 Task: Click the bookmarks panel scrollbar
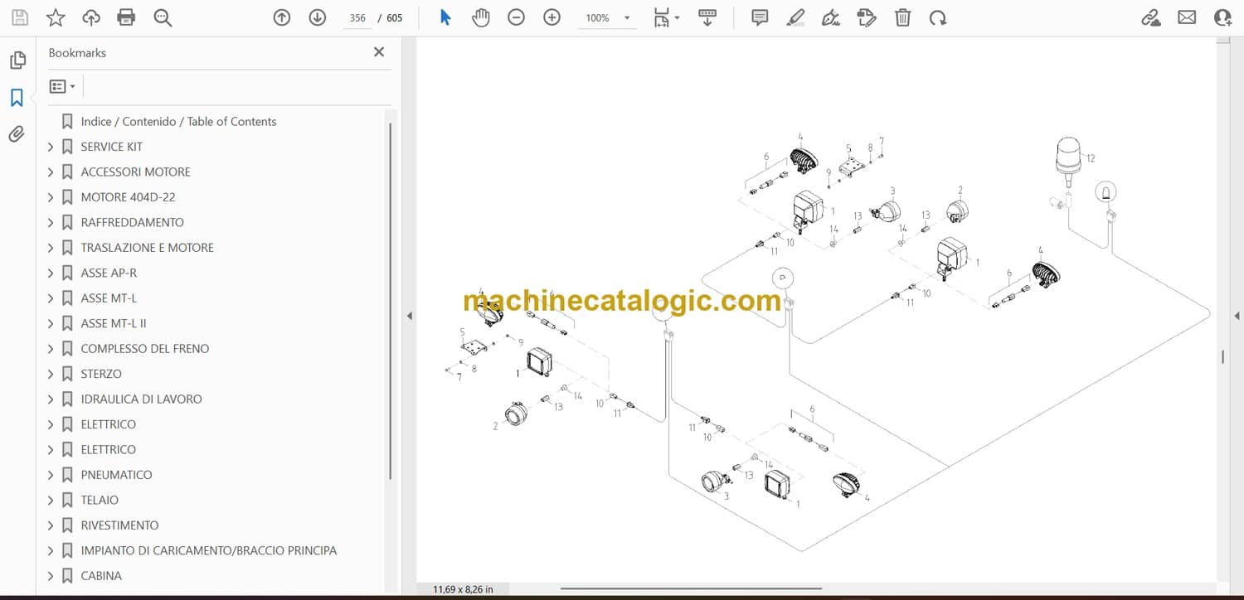[x=390, y=300]
